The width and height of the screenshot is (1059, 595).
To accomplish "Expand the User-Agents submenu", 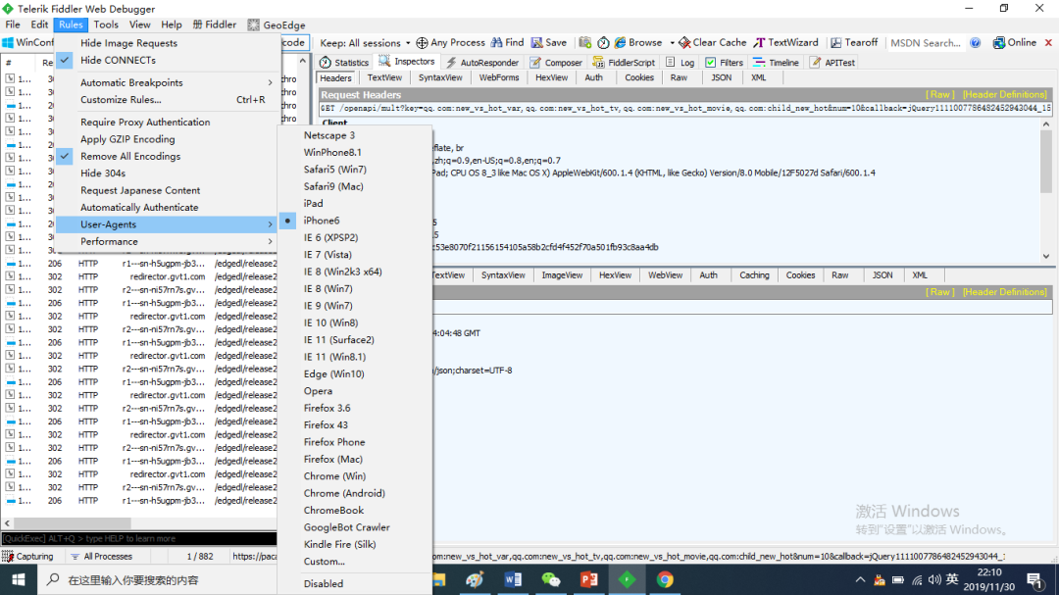I will click(x=168, y=224).
